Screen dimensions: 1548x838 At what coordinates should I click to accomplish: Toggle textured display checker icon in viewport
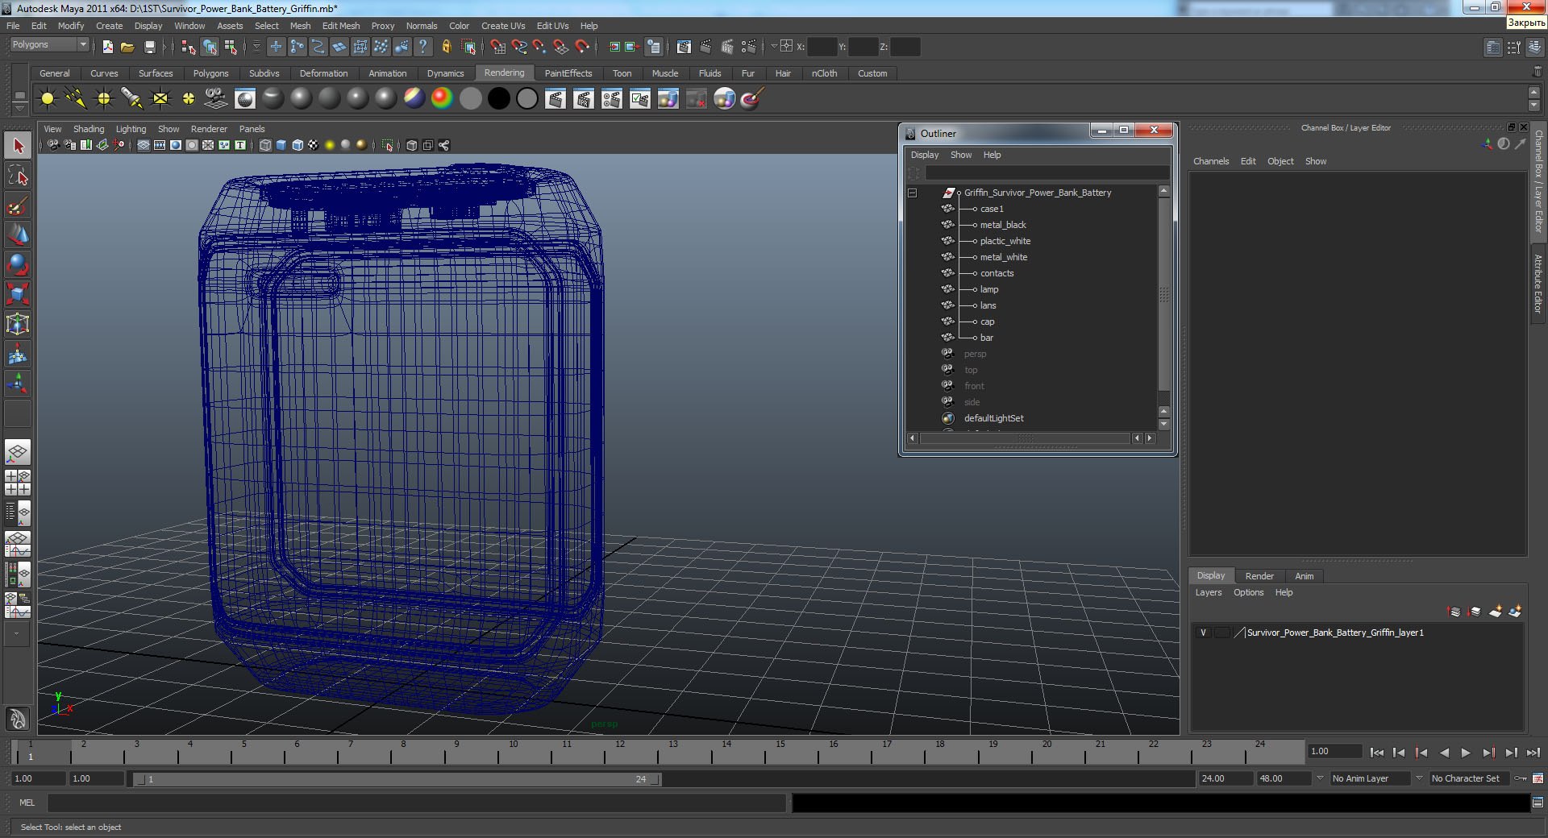(313, 145)
